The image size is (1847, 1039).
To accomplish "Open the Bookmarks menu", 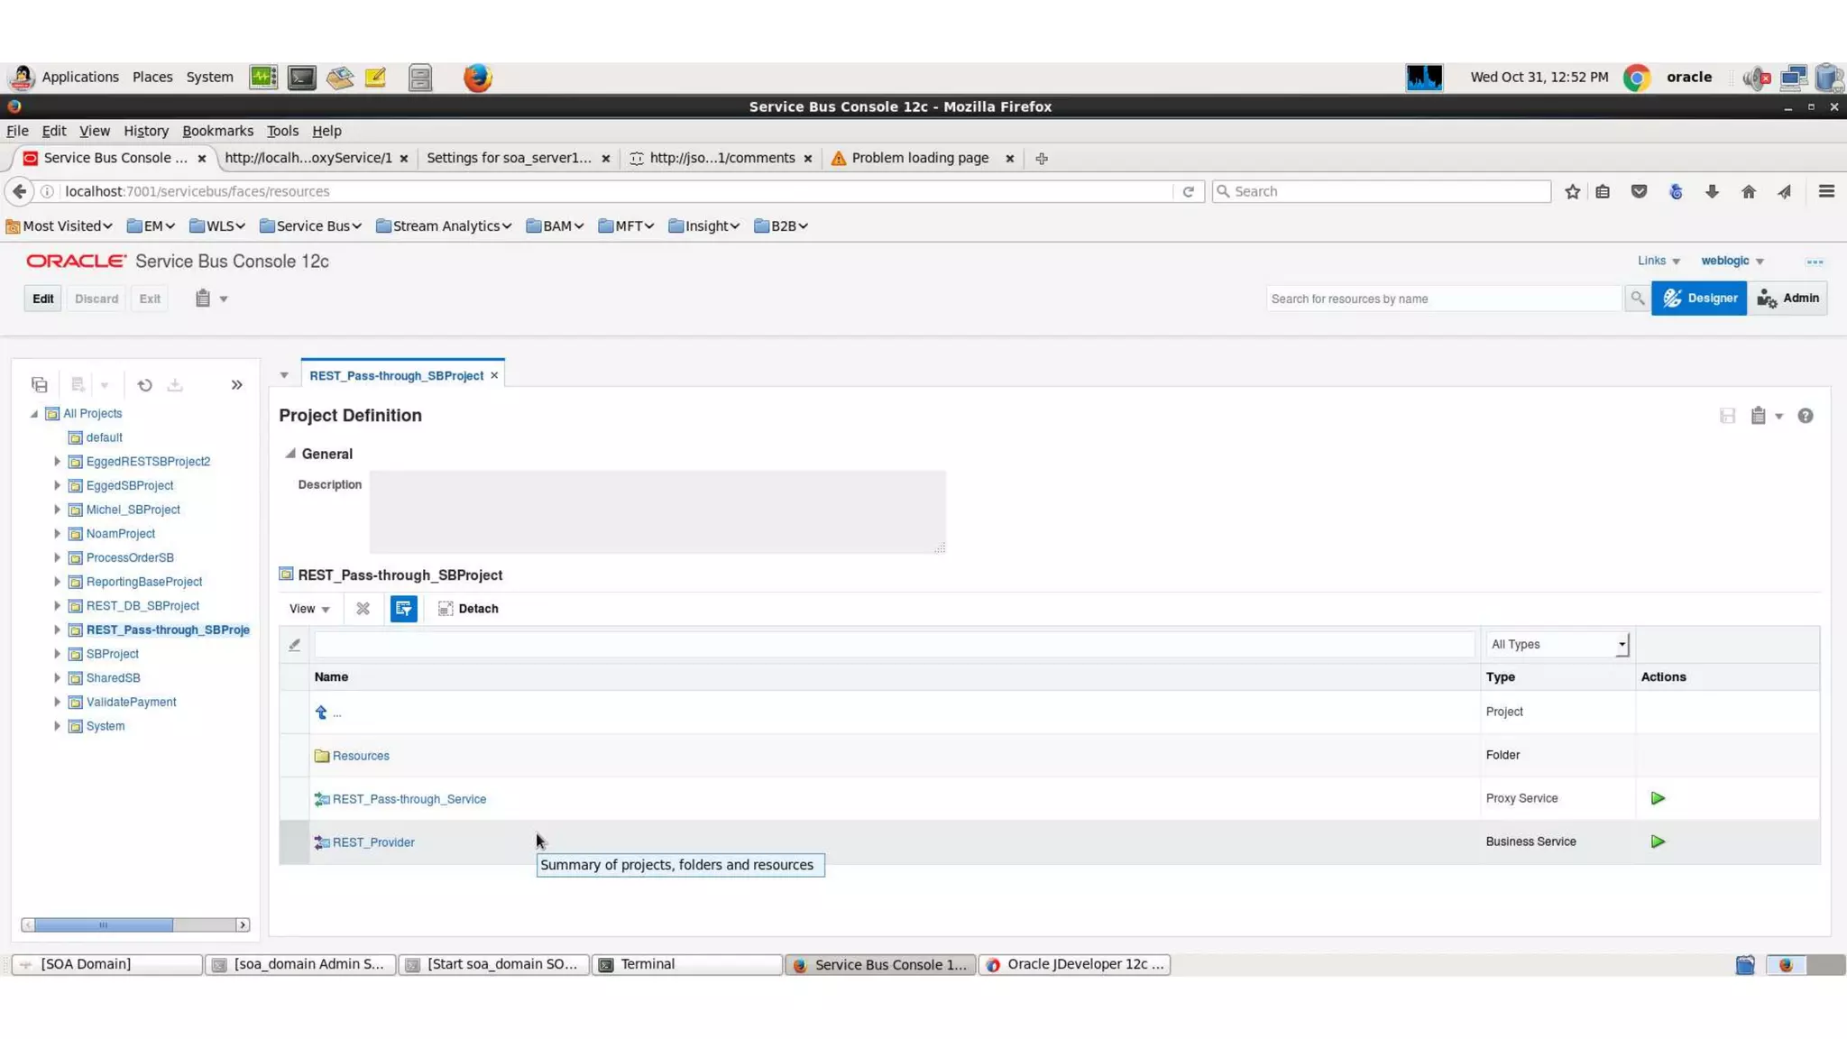I will click(x=217, y=131).
